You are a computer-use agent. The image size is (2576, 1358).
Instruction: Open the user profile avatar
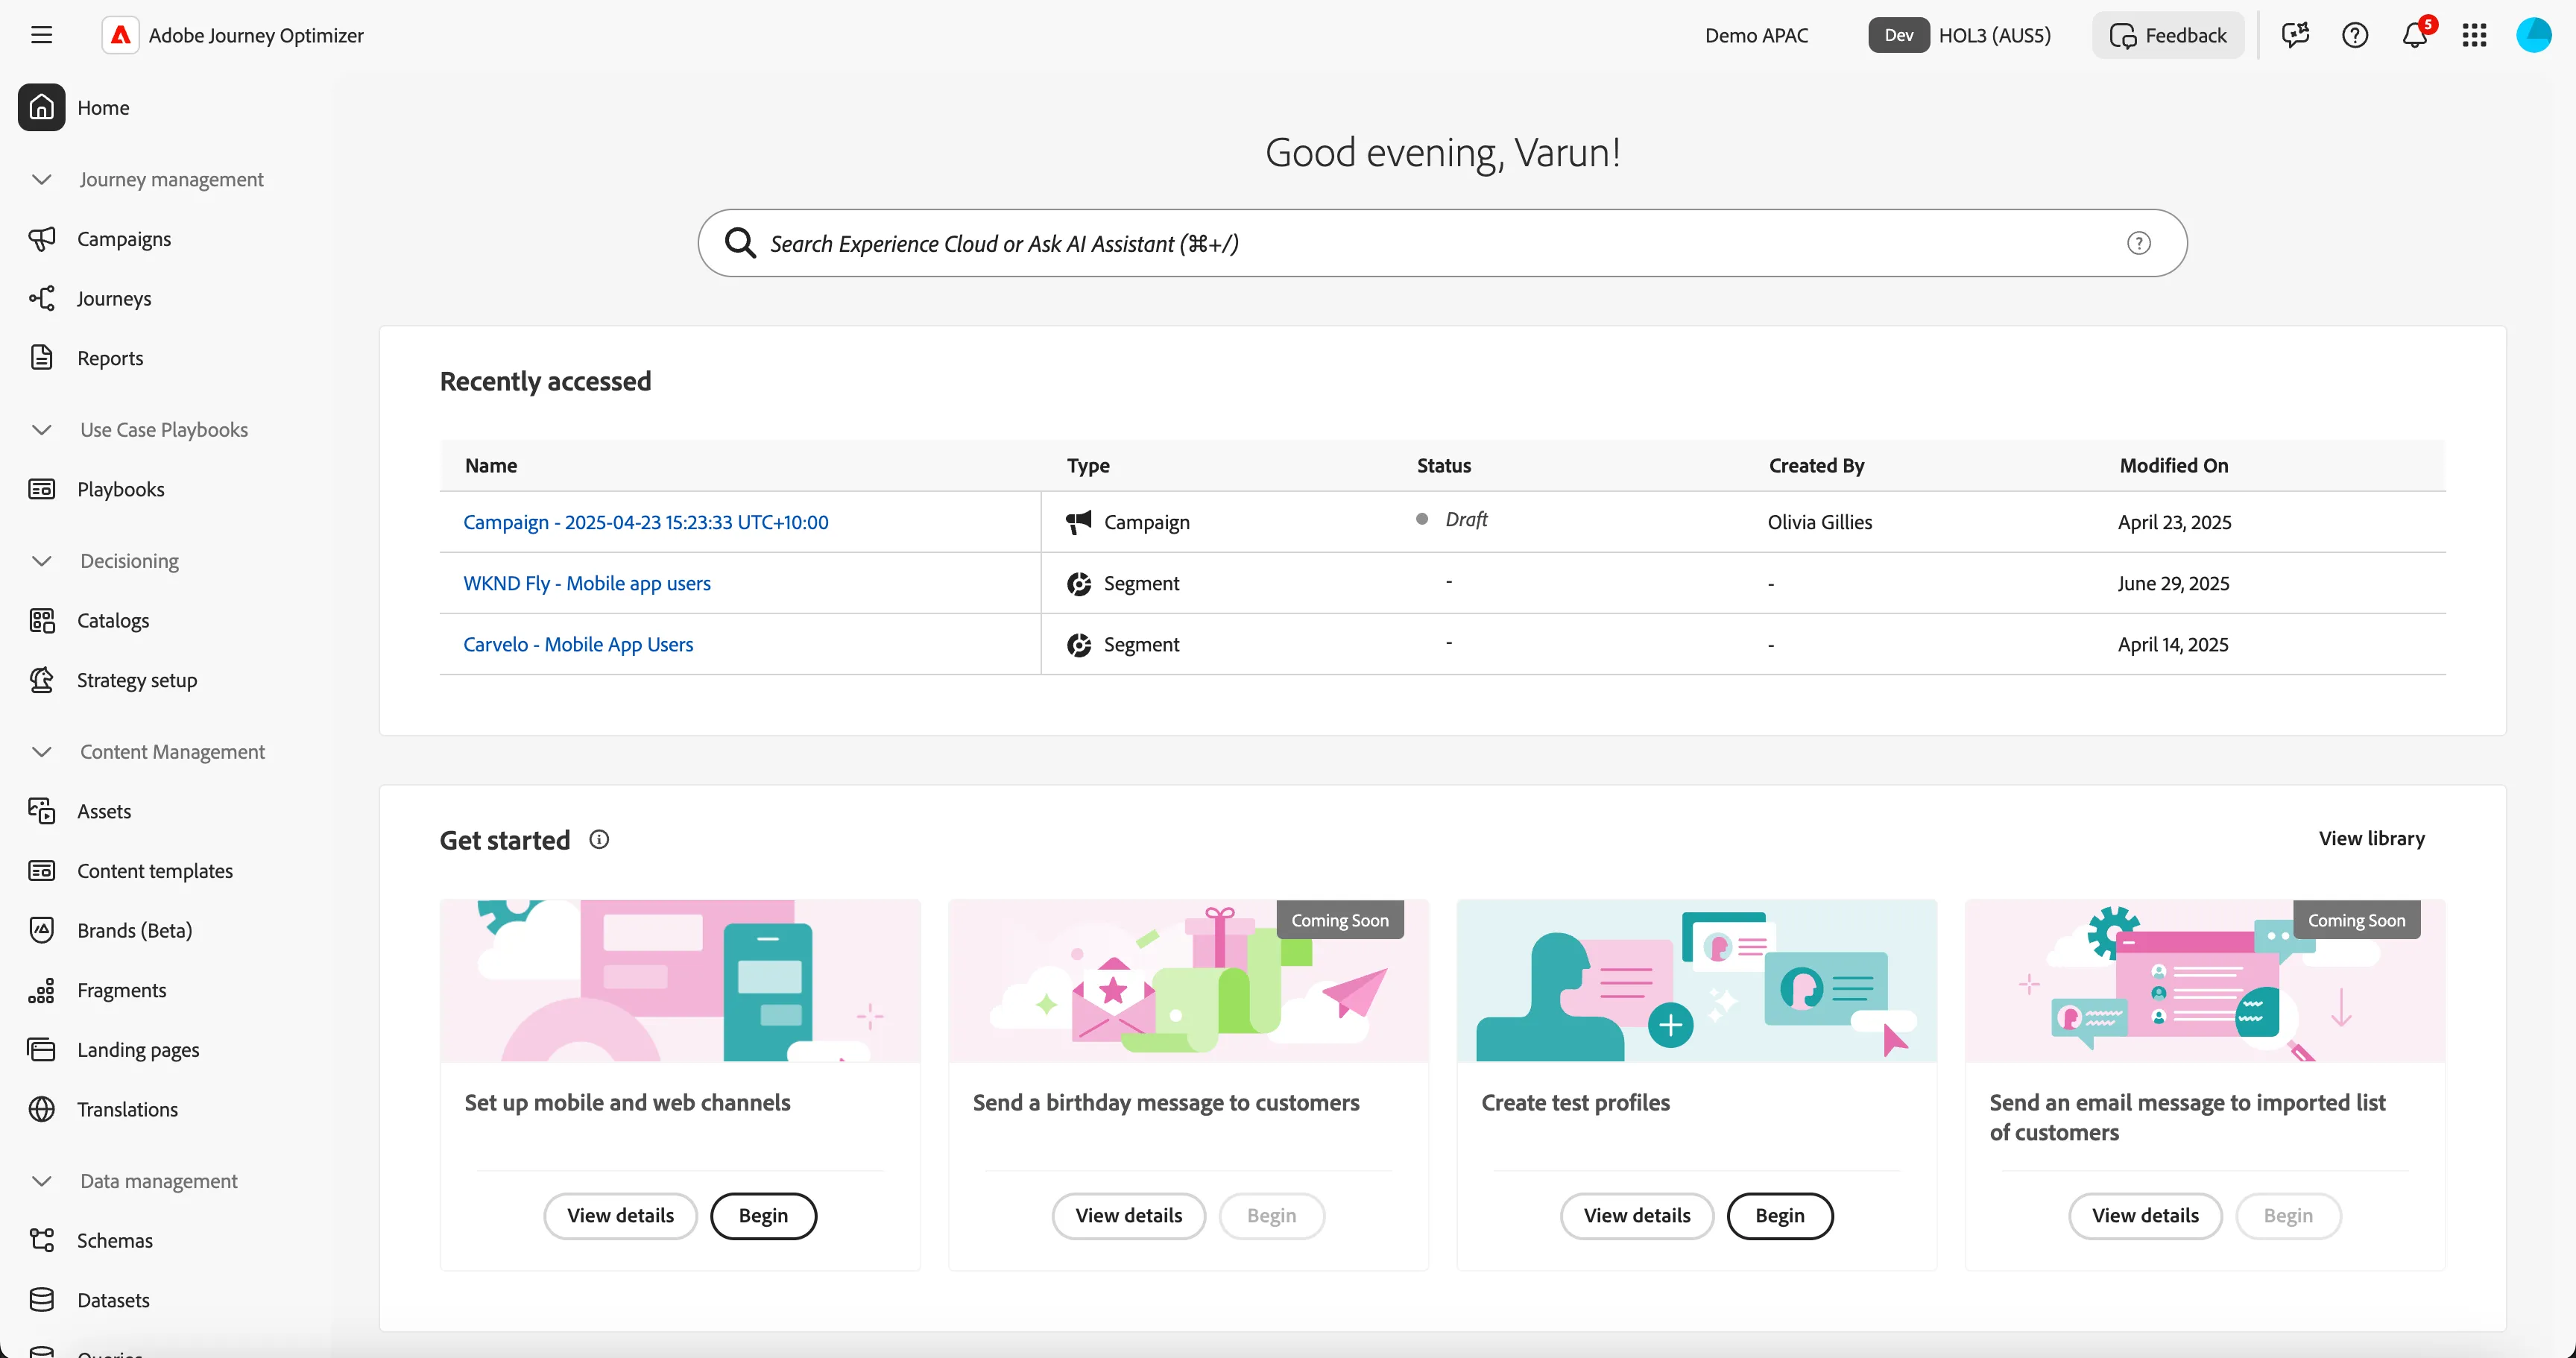point(2534,35)
